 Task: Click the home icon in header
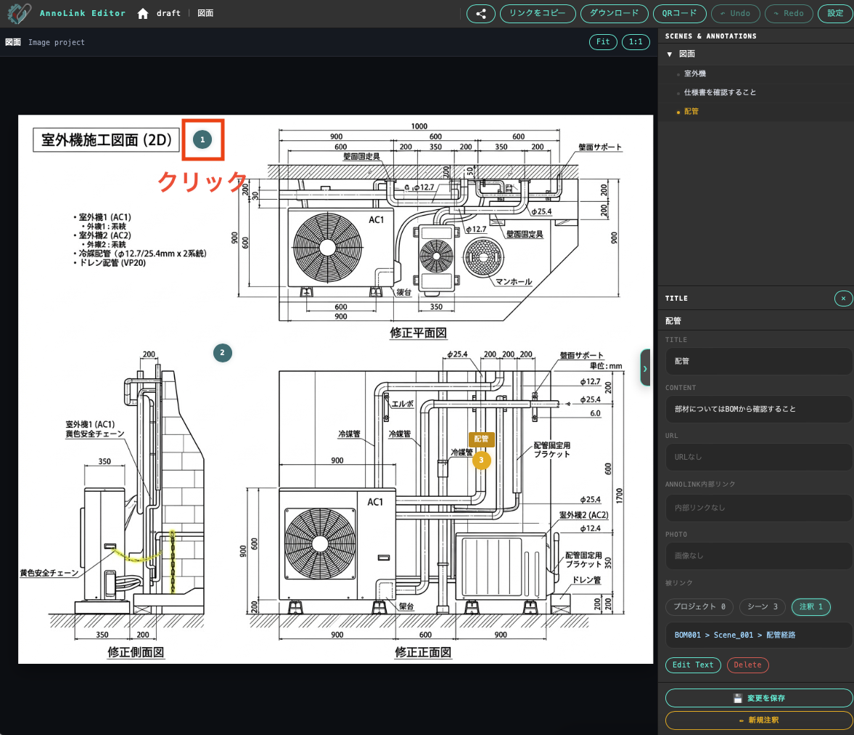point(143,14)
